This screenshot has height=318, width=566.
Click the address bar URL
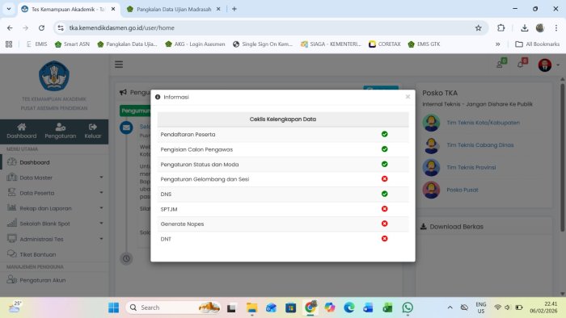121,27
